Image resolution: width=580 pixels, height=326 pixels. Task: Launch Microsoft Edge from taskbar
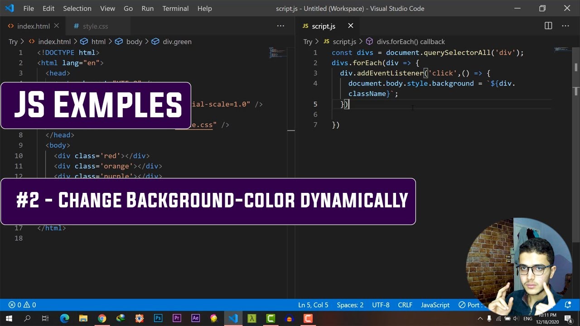64,318
